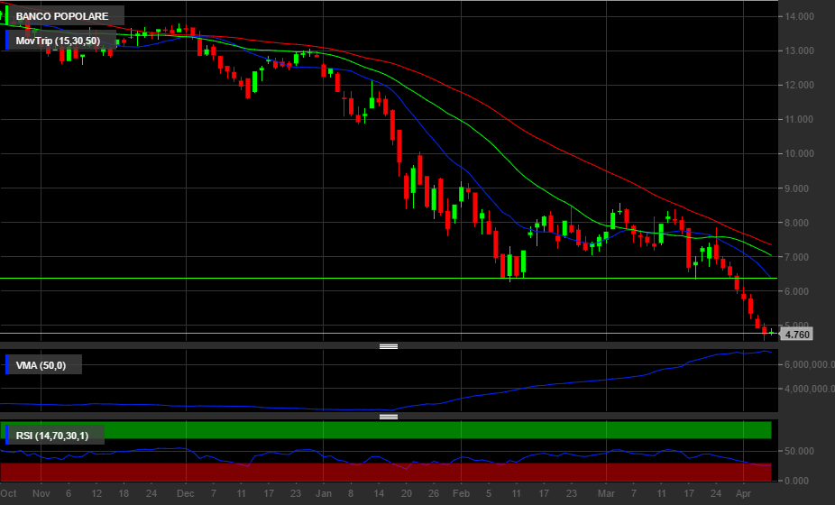Click the green color marker beside BANCO POPOLARE
Viewport: 835px width, 505px height.
7,16
